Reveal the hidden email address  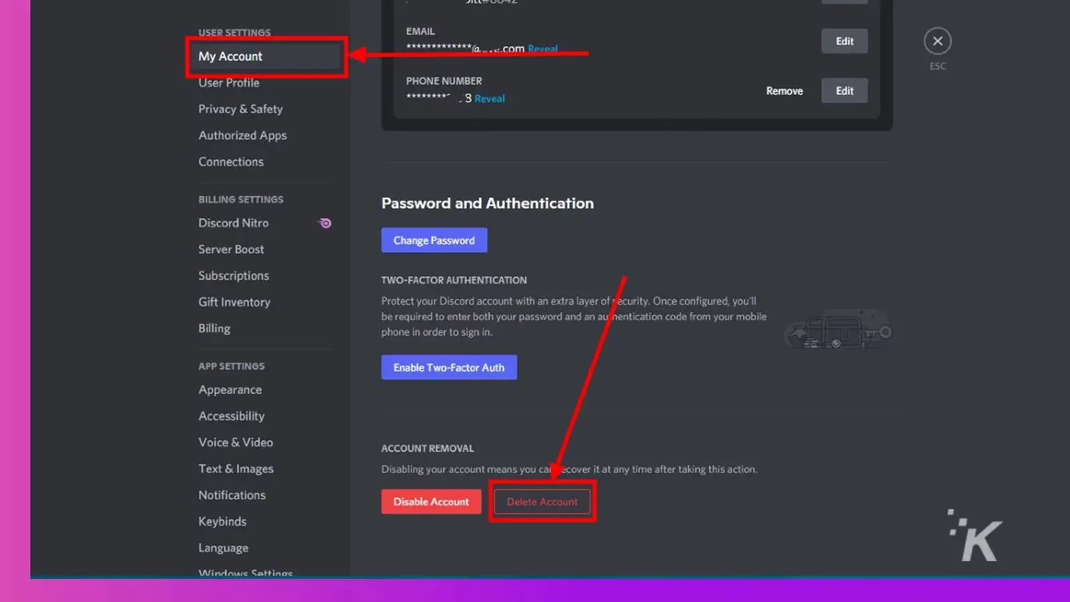[542, 49]
